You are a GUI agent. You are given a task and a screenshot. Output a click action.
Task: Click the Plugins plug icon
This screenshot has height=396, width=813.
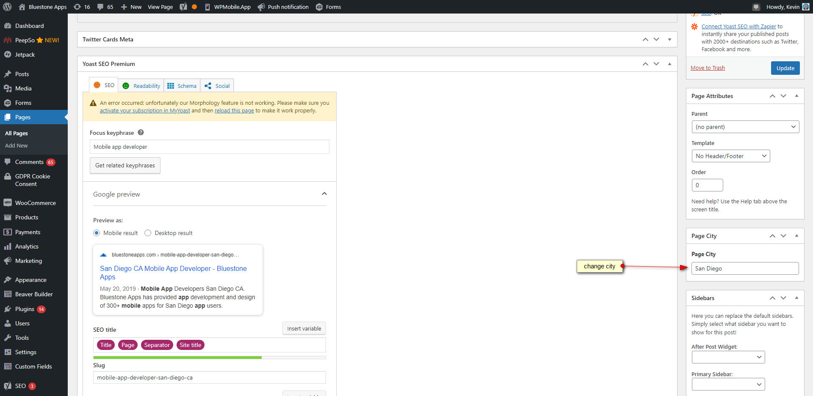8,309
